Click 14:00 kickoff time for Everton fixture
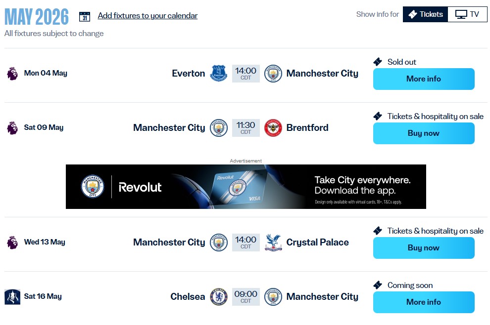Viewport: 490px width, 325px height. coord(246,74)
